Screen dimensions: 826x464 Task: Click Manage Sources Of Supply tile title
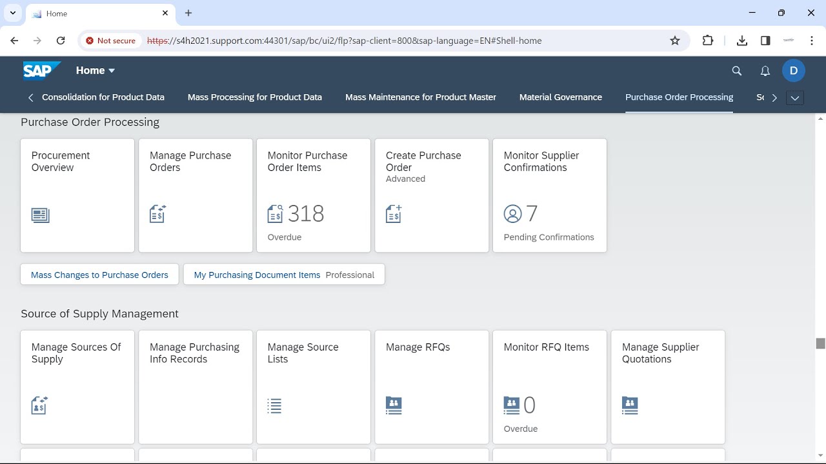[x=76, y=353]
